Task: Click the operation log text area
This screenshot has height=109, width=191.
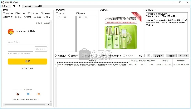Action: click(x=167, y=32)
